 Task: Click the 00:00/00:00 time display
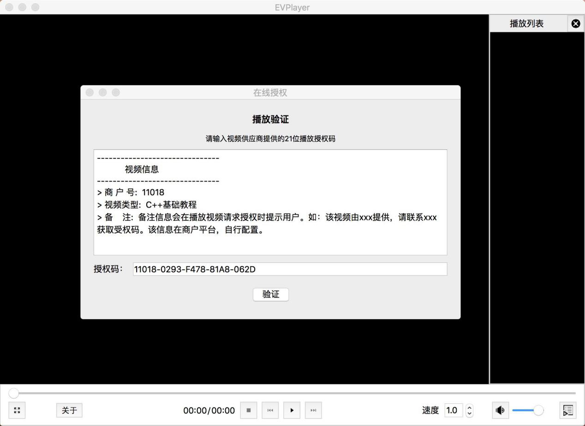pos(209,410)
